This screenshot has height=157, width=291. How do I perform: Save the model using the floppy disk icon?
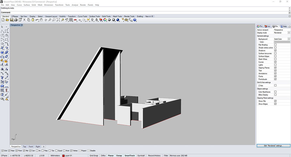(x=12, y=20)
